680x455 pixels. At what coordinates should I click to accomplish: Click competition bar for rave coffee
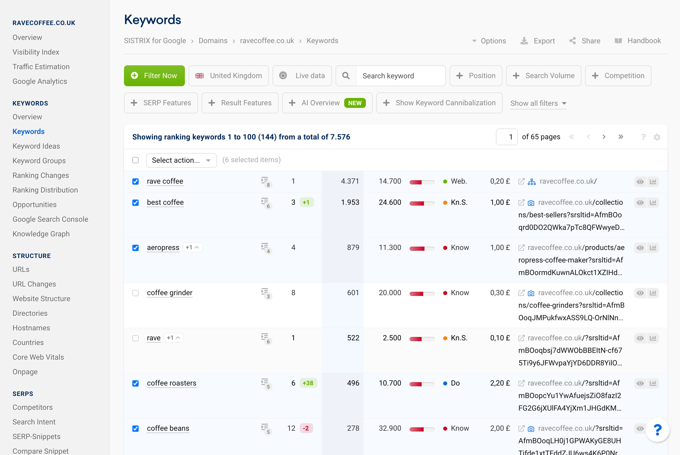[x=422, y=182]
